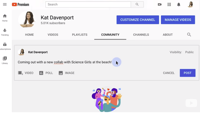The width and height of the screenshot is (200, 114).
Task: Add a Poll to the post
Action: [x=46, y=73]
